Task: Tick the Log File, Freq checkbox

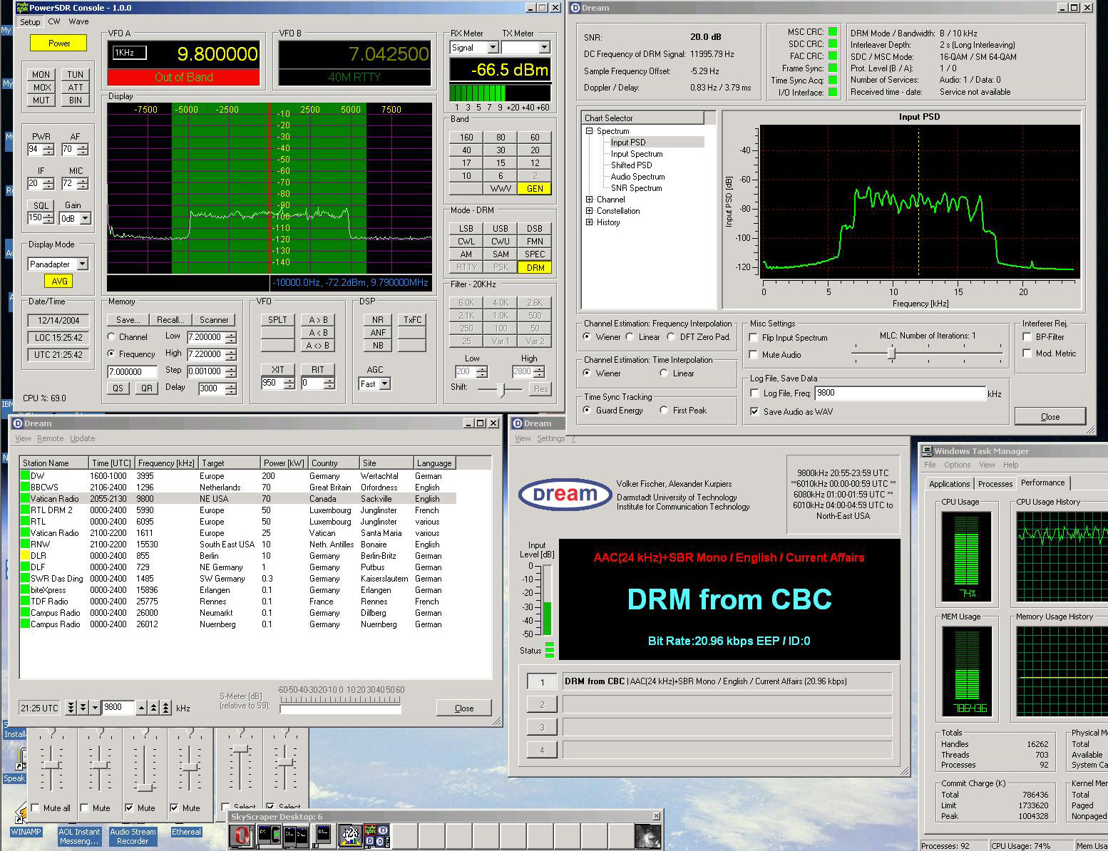Action: click(x=754, y=393)
